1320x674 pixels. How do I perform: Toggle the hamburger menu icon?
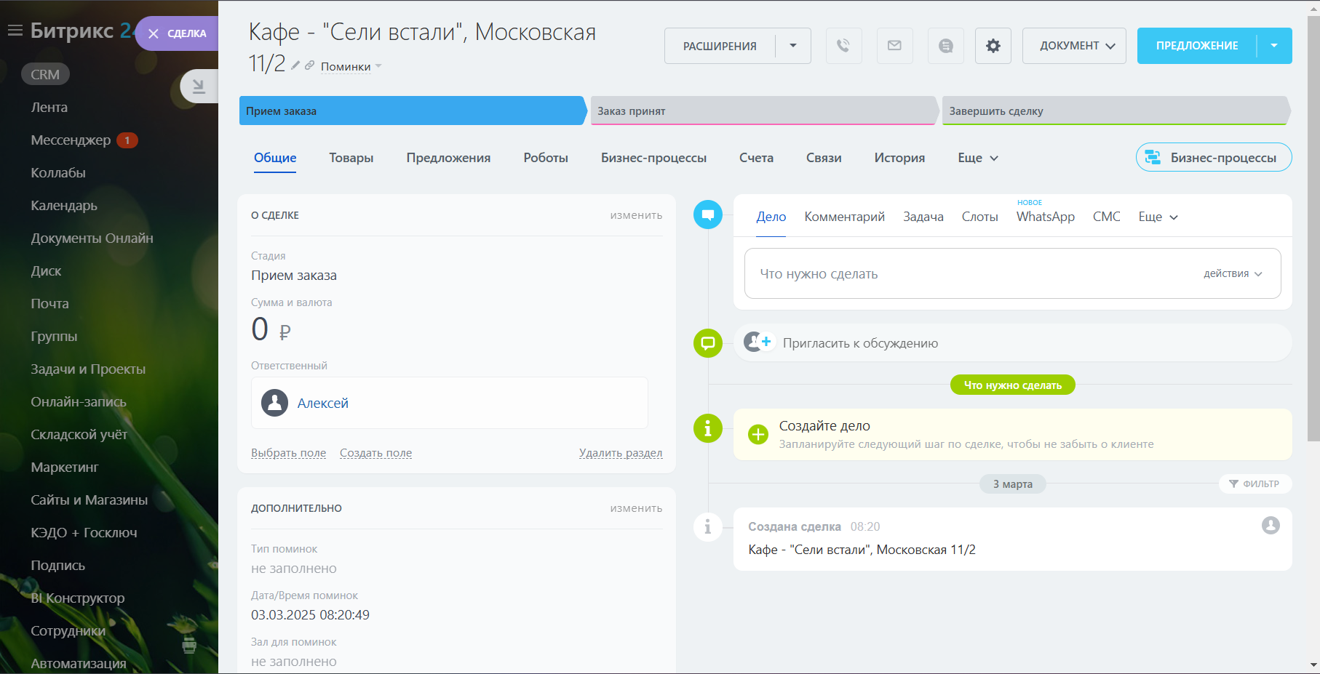pos(15,31)
